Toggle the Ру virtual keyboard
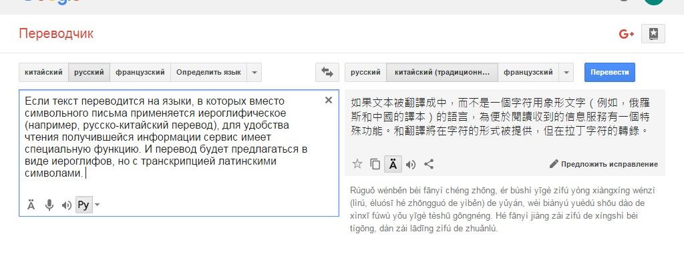 click(83, 205)
